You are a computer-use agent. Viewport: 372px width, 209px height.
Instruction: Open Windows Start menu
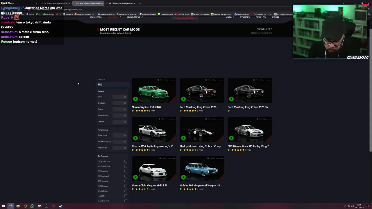coord(4,206)
